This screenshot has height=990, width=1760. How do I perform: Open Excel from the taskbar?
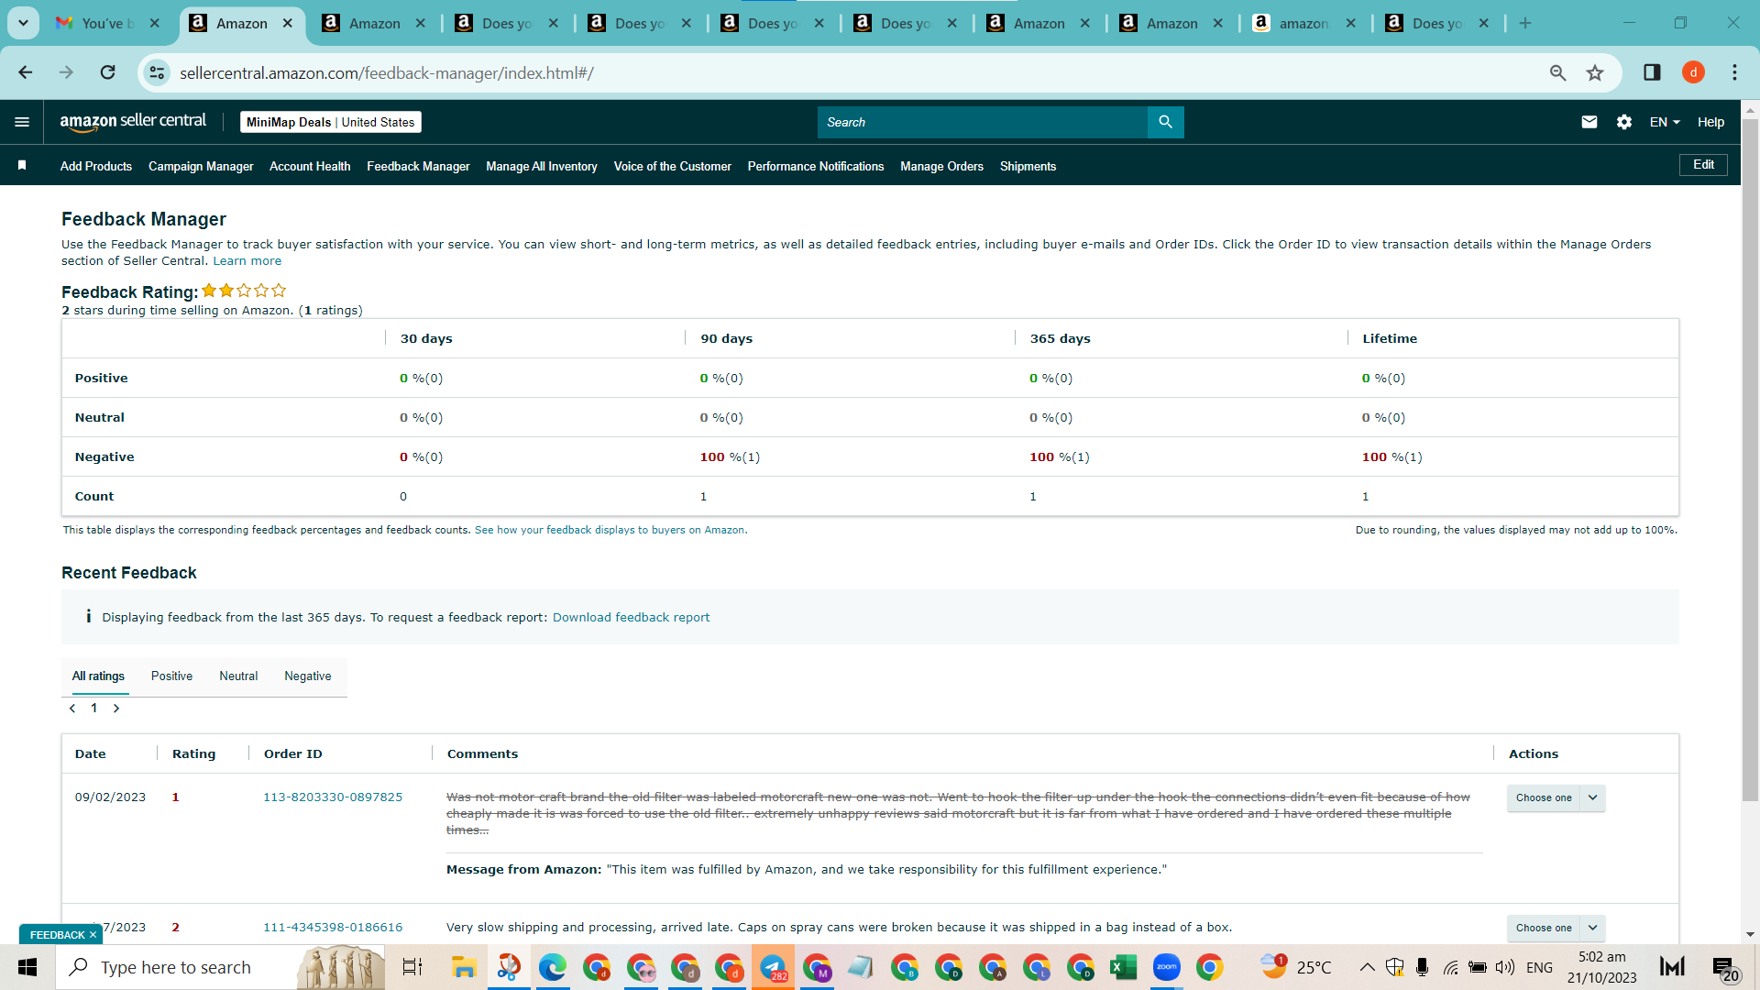click(x=1123, y=967)
